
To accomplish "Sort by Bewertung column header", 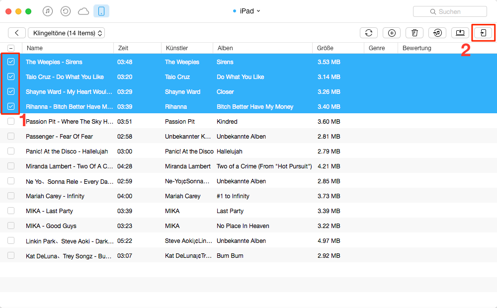I will pos(447,48).
